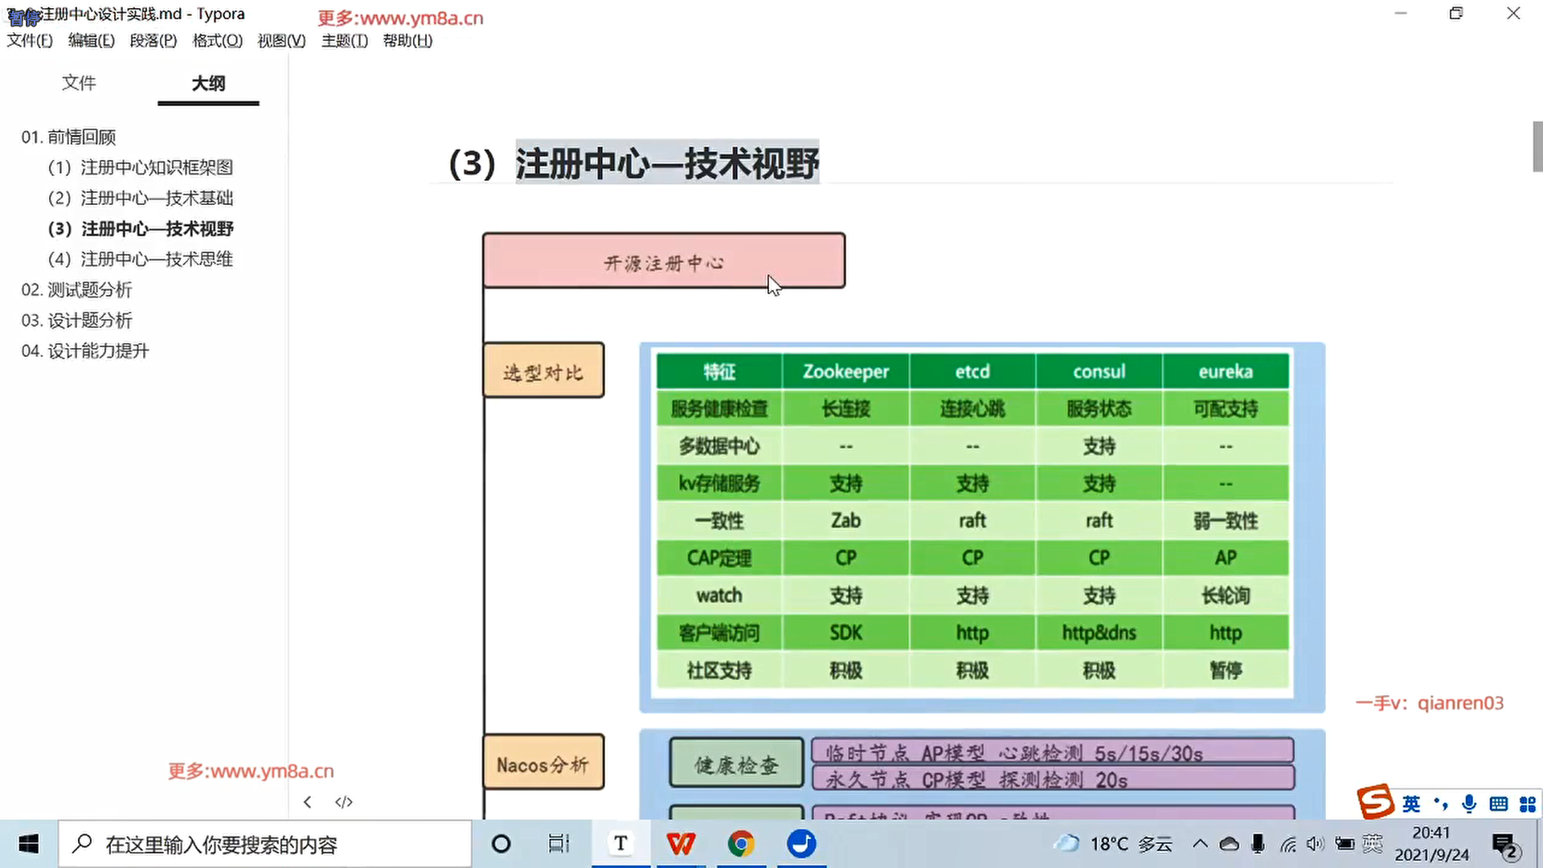1543x868 pixels.
Task: Switch to the 文件 sidebar tab
Action: 79,83
